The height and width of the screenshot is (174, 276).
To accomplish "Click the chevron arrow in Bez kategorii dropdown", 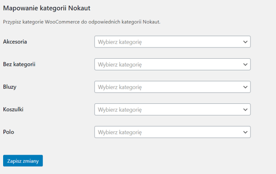I will tap(245, 64).
